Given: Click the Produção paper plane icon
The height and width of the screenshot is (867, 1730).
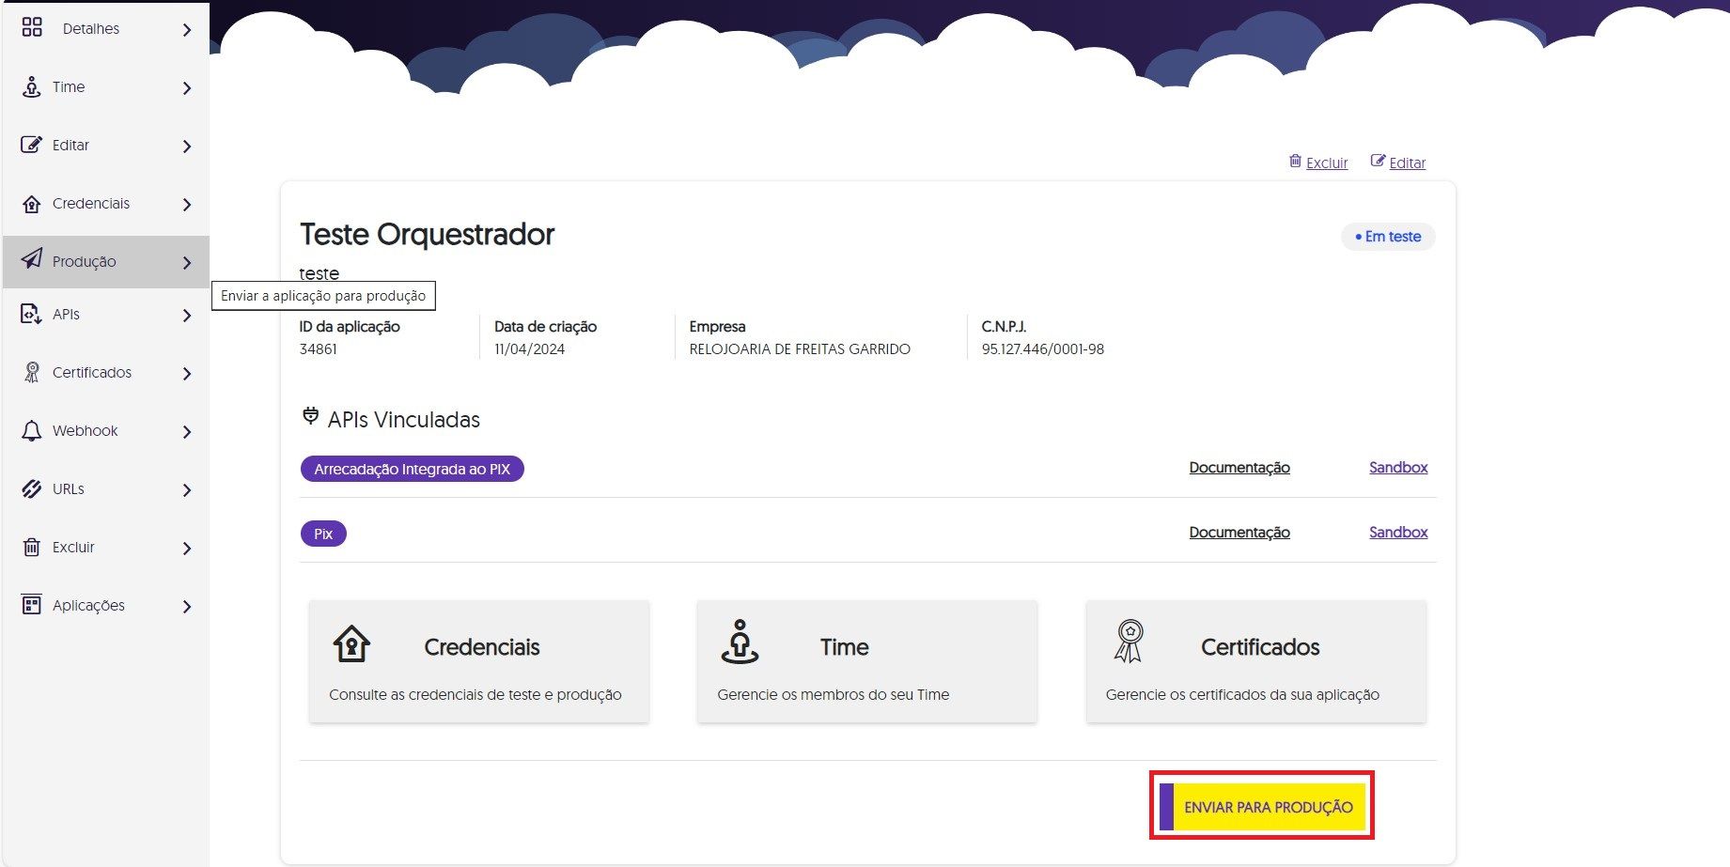Looking at the screenshot, I should [x=32, y=259].
